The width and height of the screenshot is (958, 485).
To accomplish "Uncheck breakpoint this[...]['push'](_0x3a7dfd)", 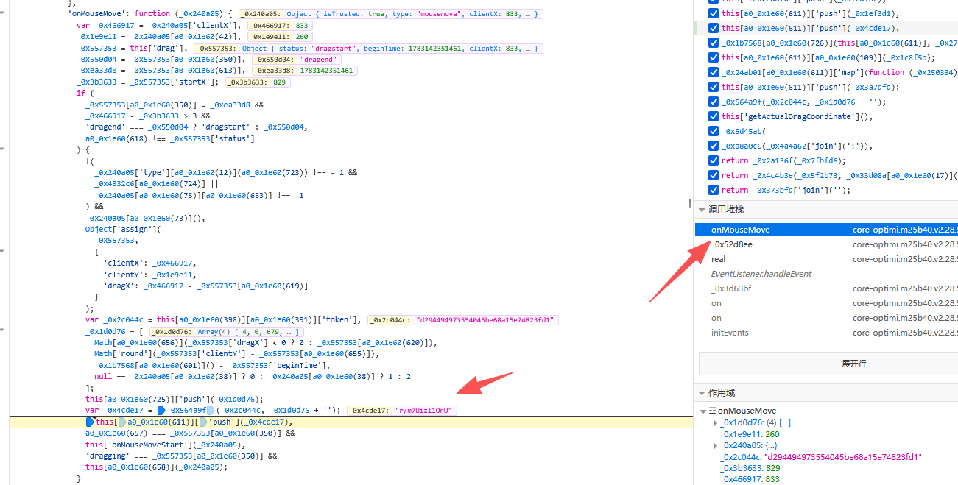I will (x=713, y=87).
